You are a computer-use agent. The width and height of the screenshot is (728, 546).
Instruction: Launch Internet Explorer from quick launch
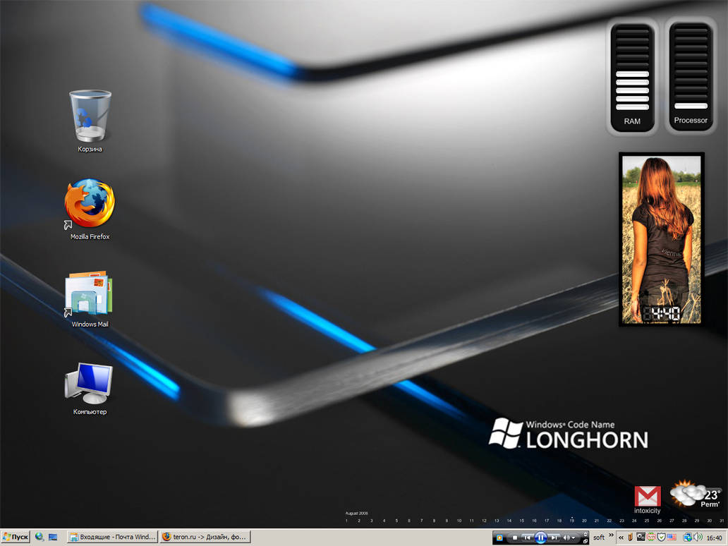click(x=40, y=537)
